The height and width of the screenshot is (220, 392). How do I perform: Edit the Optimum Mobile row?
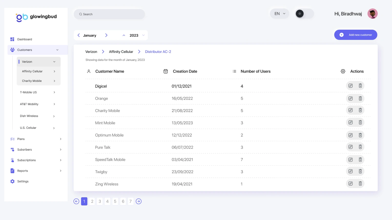[350, 135]
